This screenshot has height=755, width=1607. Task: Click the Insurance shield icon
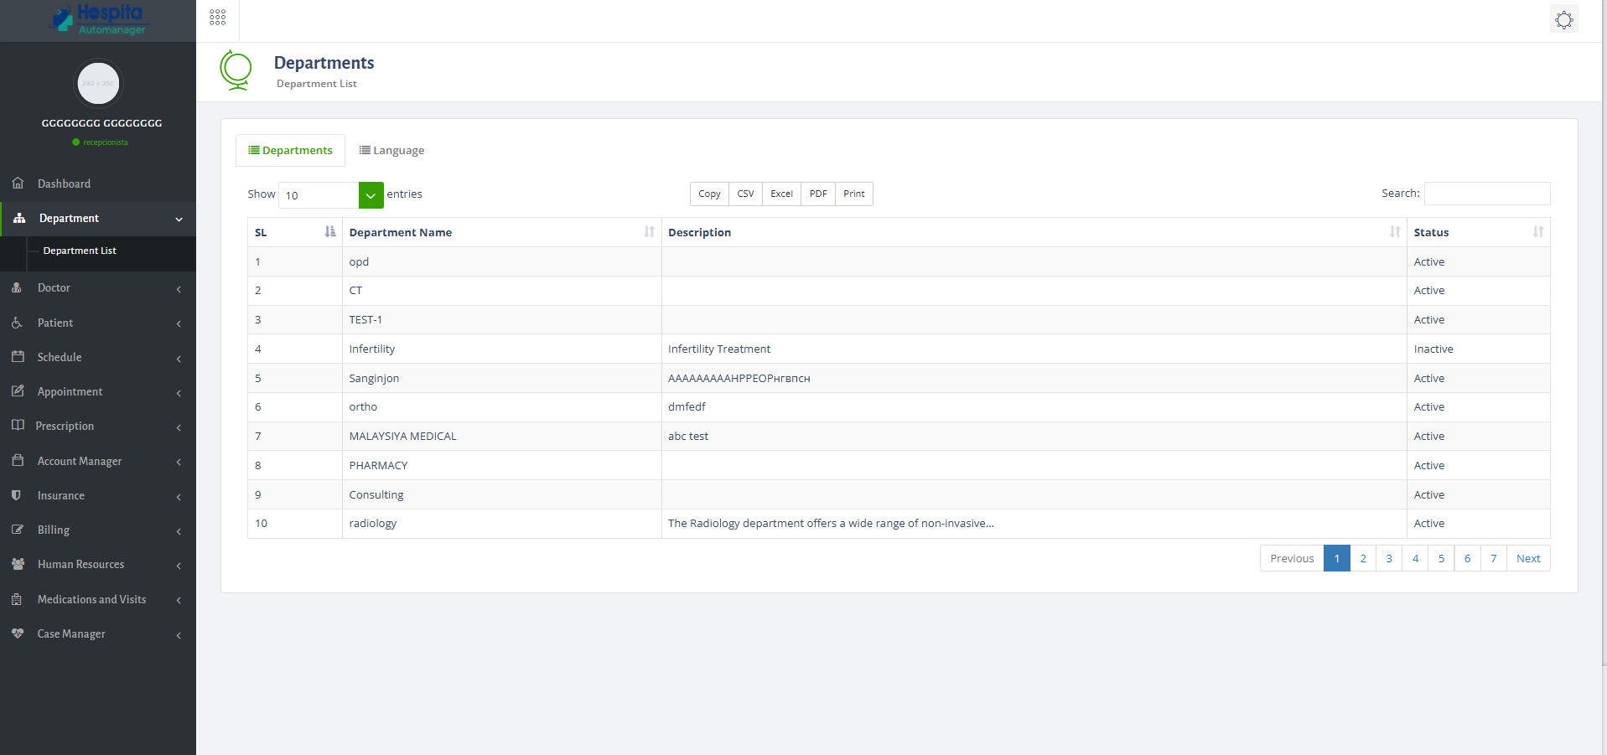point(18,495)
